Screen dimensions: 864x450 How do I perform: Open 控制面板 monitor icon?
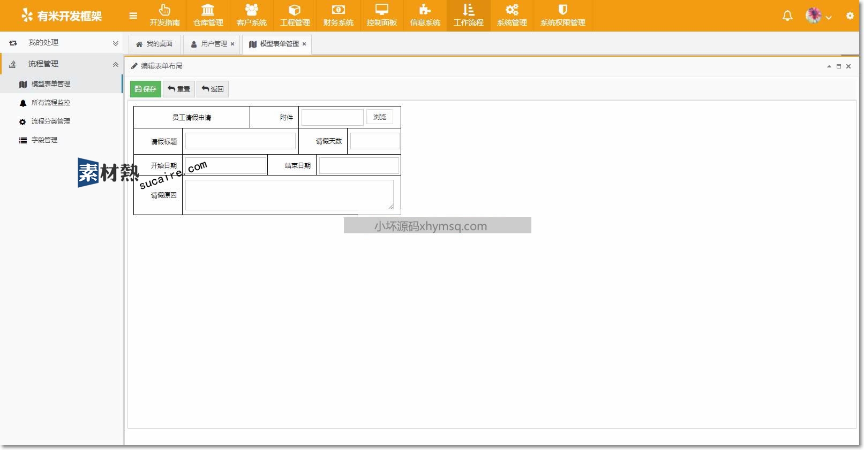click(x=381, y=16)
